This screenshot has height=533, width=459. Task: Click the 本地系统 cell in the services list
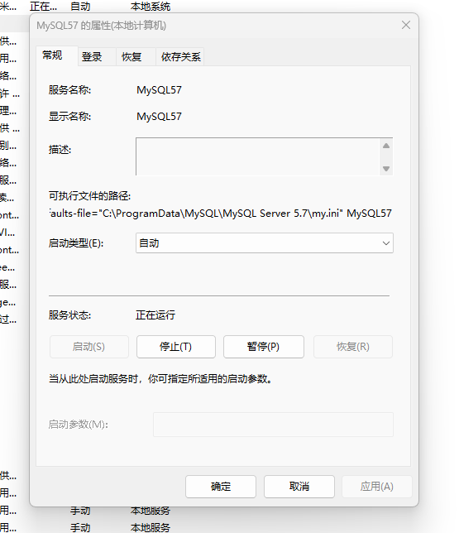[151, 7]
